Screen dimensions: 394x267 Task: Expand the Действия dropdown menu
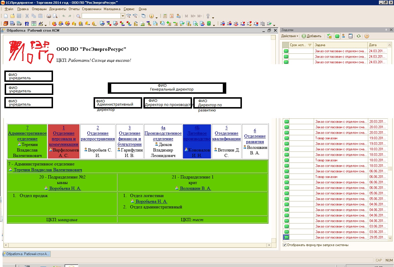pyautogui.click(x=289, y=36)
